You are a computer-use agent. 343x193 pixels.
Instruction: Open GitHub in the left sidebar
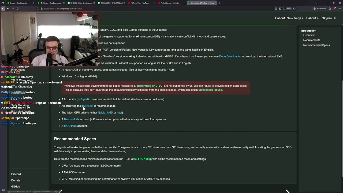16,187
